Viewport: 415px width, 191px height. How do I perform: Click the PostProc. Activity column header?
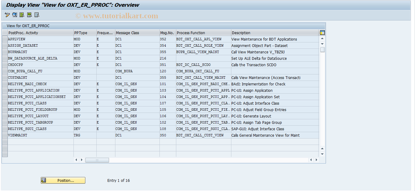click(x=40, y=33)
